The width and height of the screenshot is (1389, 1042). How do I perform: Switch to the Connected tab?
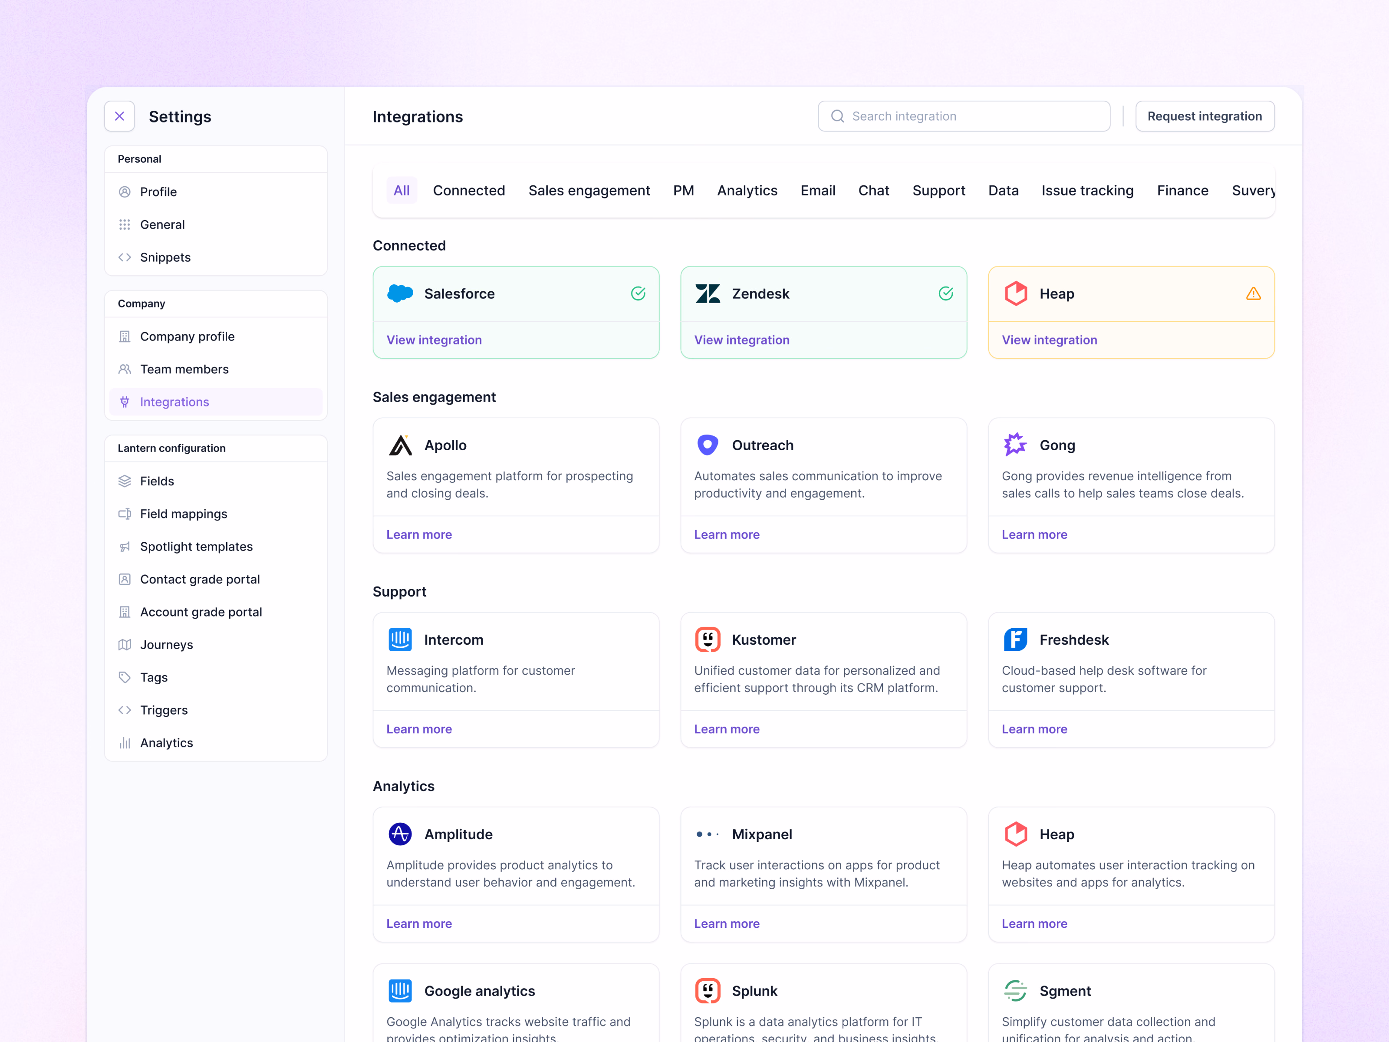click(469, 190)
